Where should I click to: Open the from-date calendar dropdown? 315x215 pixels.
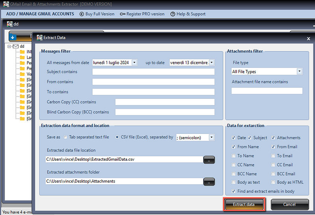point(135,63)
